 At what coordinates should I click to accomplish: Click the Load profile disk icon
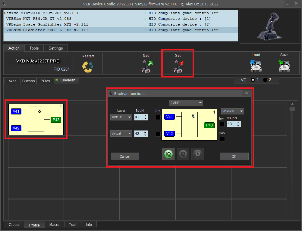[256, 66]
